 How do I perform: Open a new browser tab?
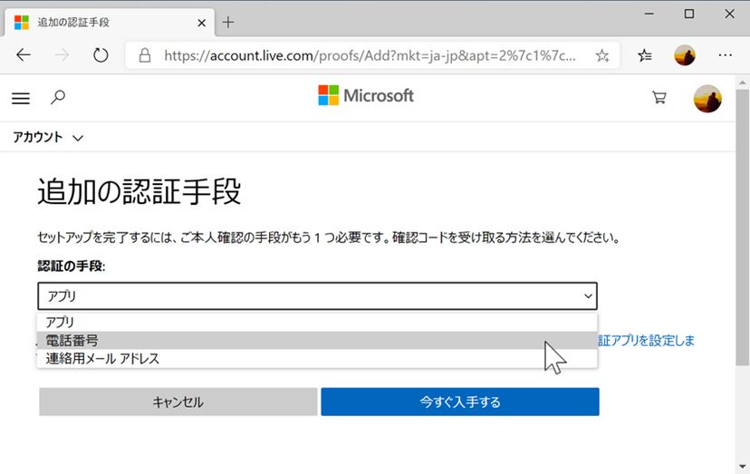tap(228, 22)
